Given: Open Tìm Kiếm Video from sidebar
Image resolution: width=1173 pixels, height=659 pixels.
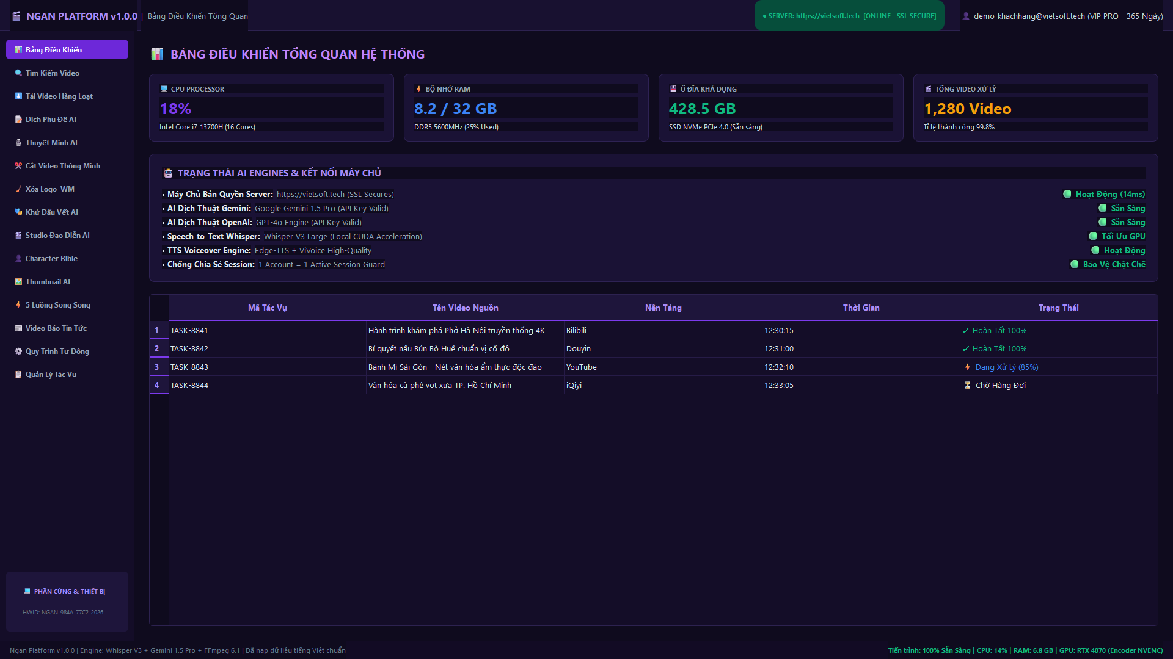Looking at the screenshot, I should pyautogui.click(x=67, y=73).
